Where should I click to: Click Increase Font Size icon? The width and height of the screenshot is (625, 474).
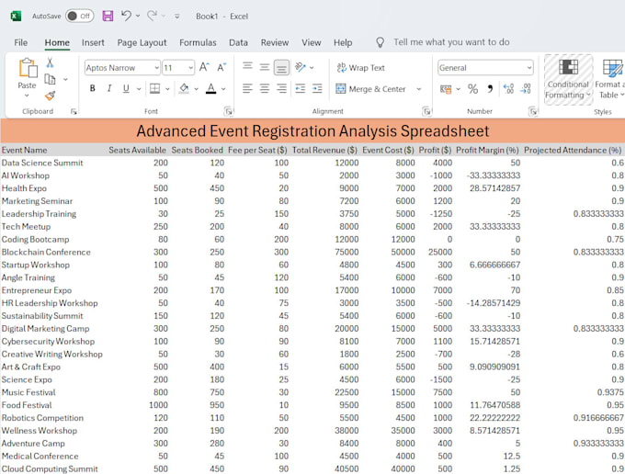coord(204,67)
